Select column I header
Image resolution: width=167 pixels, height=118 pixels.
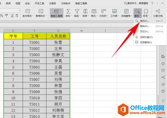click(x=105, y=31)
